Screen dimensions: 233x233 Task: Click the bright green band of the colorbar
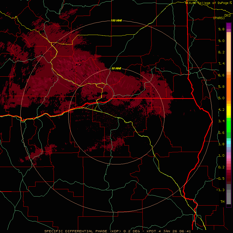click(229, 125)
